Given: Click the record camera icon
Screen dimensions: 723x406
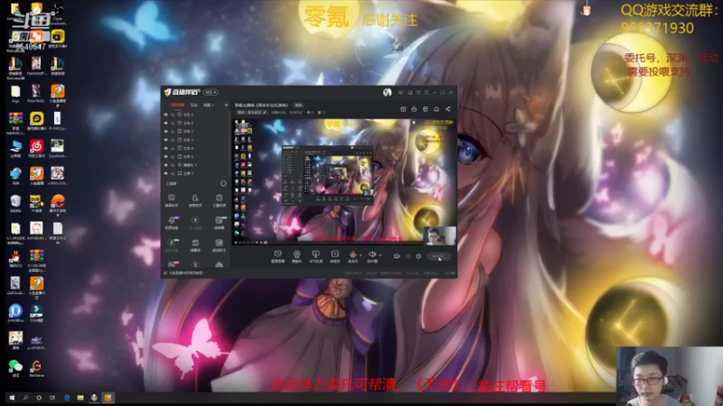Looking at the screenshot, I should click(397, 256).
